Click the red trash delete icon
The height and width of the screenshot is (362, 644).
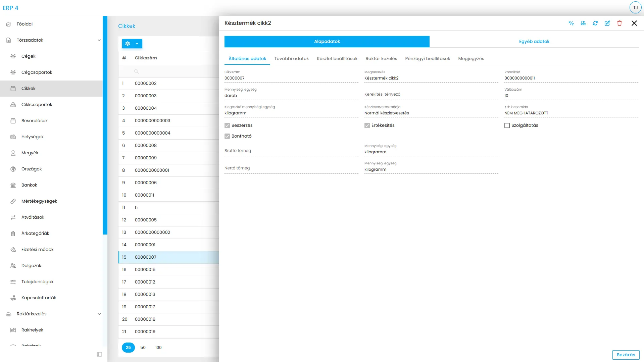point(619,23)
